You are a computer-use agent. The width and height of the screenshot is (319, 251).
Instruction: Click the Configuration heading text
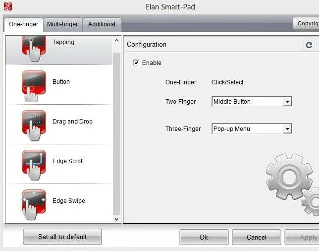[147, 45]
